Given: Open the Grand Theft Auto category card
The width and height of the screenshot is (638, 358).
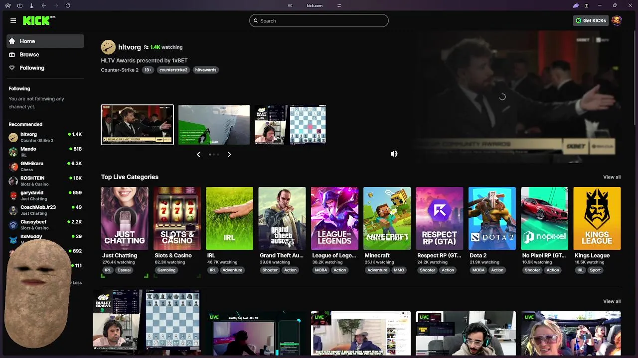Looking at the screenshot, I should [x=282, y=218].
